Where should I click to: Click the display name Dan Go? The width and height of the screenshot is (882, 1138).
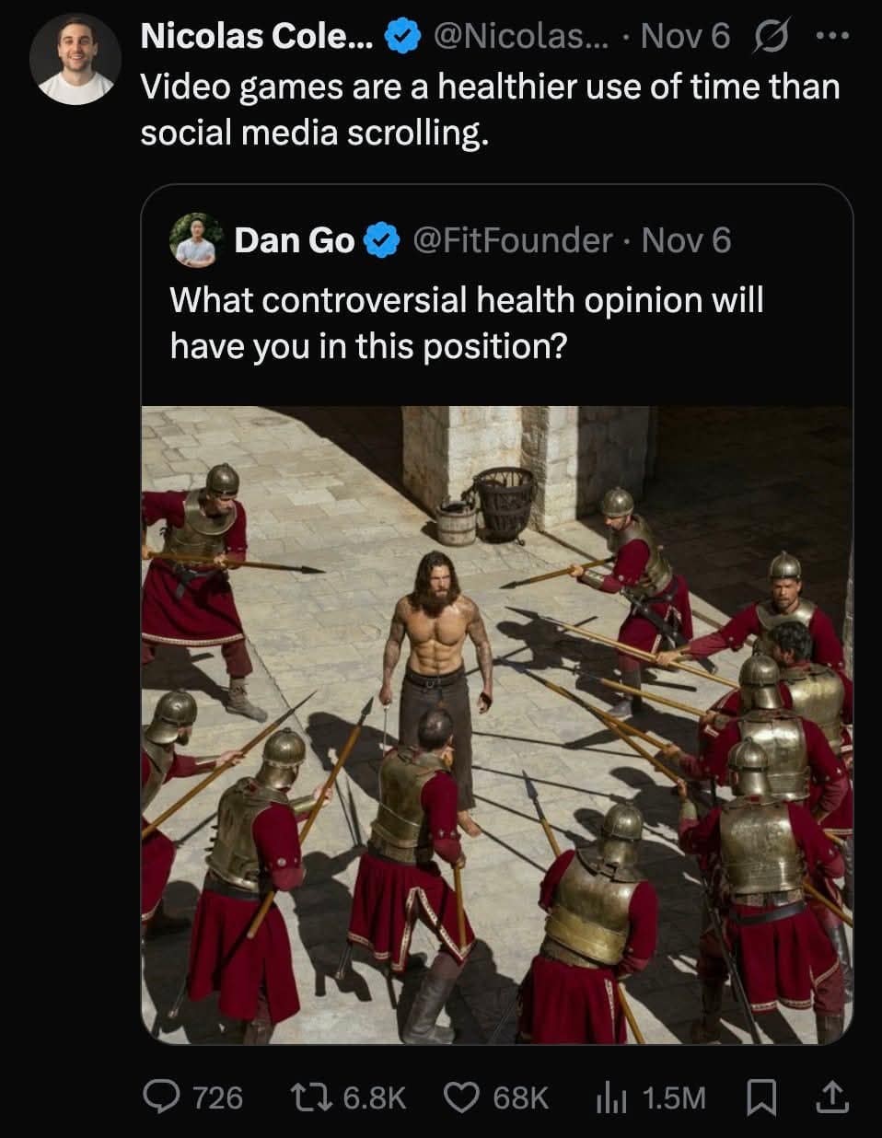(295, 240)
